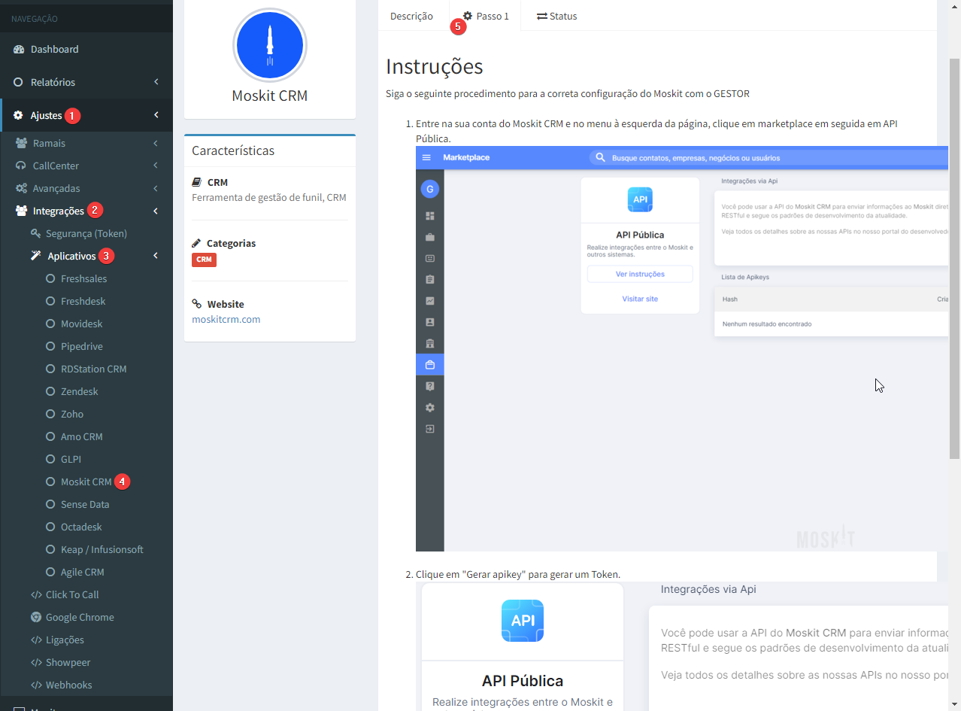This screenshot has height=711, width=961.
Task: Click the Click To Call code icon
Action: coord(36,595)
